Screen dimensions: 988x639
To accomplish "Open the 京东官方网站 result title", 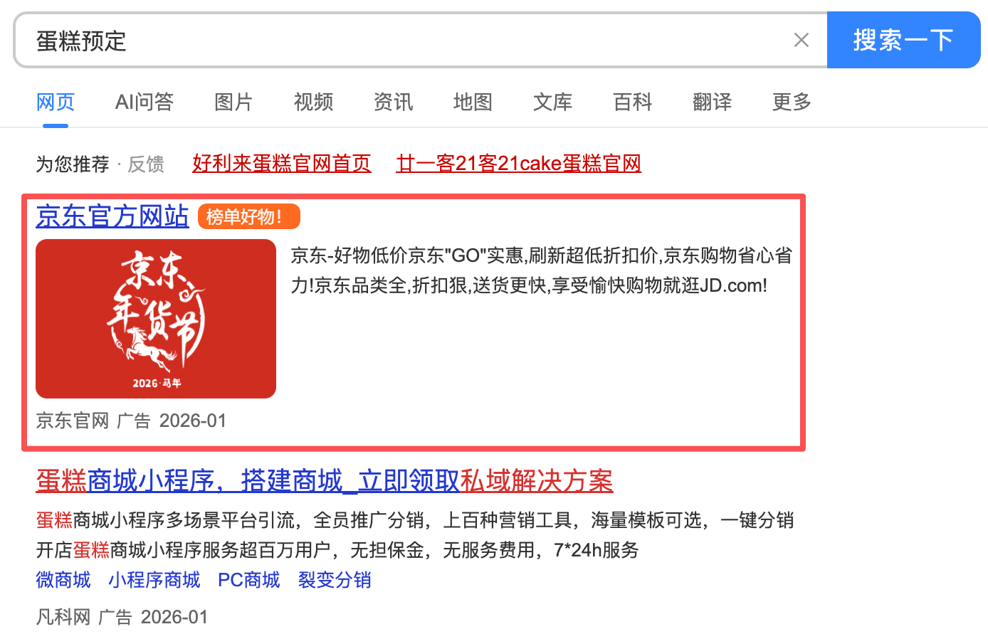I will tap(112, 216).
